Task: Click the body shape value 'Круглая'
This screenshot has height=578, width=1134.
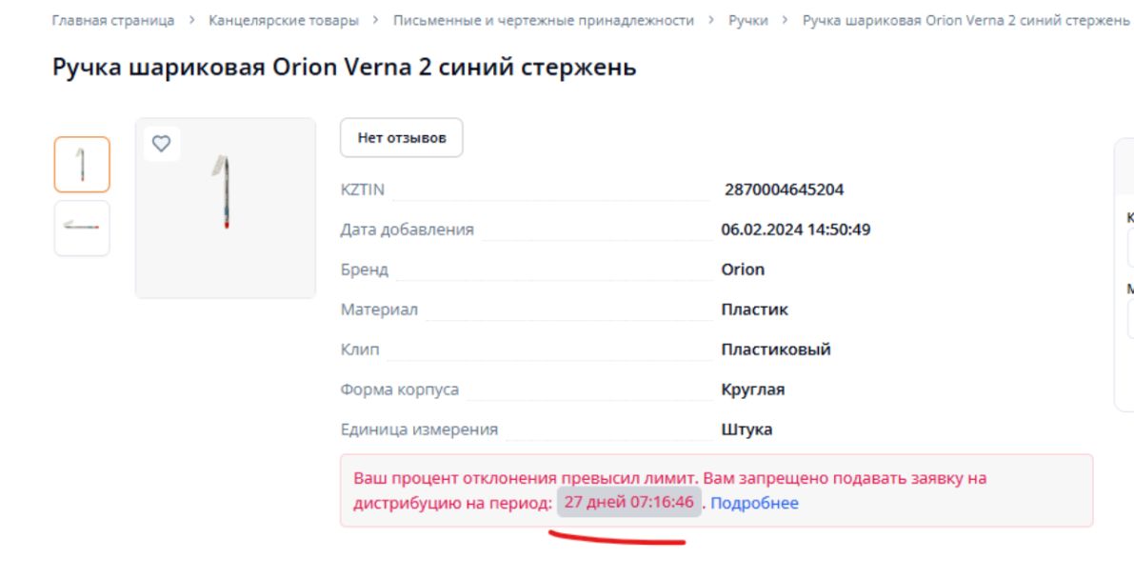Action: pyautogui.click(x=753, y=389)
